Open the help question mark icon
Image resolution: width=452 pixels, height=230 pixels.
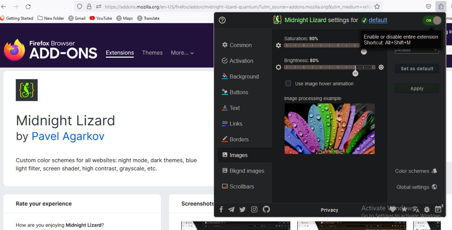tap(222, 20)
